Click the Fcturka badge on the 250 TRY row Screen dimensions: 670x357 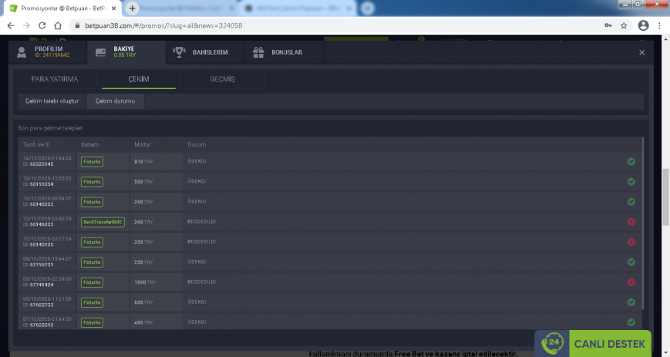coord(92,262)
